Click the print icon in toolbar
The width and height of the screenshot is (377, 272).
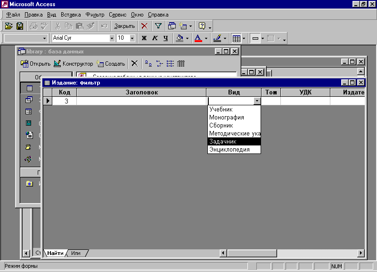pyautogui.click(x=33, y=26)
